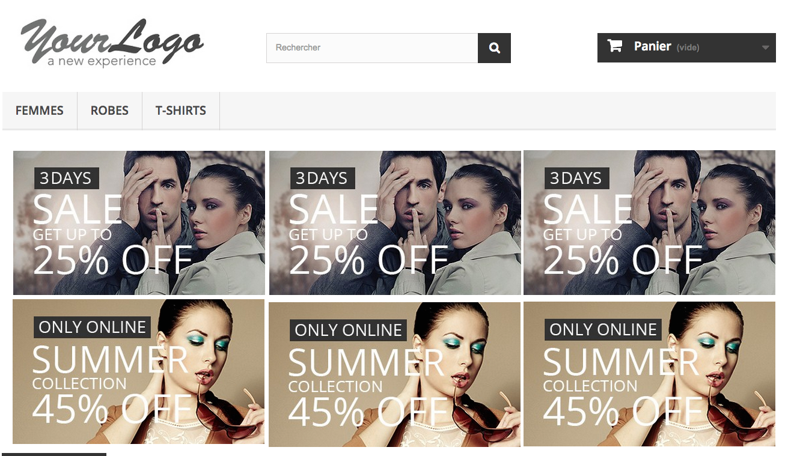The width and height of the screenshot is (791, 456).
Task: Expand the Panier dropdown arrow
Action: pyautogui.click(x=765, y=47)
